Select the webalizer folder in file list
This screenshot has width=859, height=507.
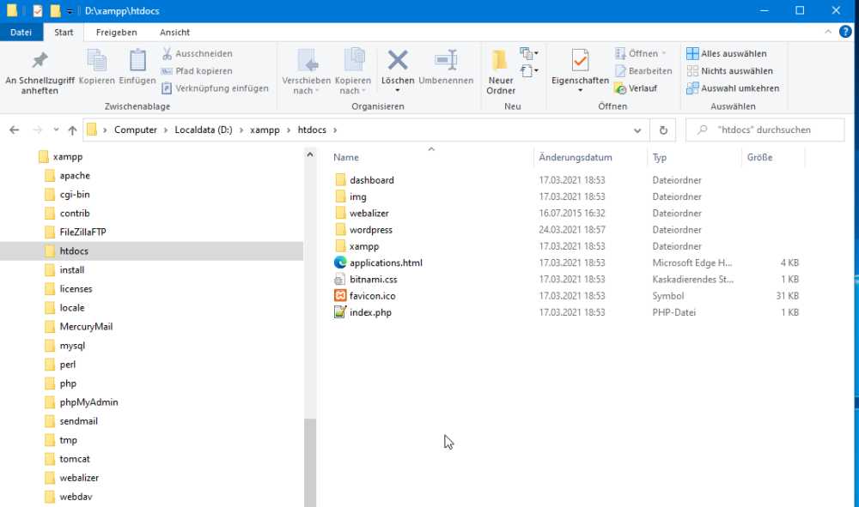click(369, 214)
